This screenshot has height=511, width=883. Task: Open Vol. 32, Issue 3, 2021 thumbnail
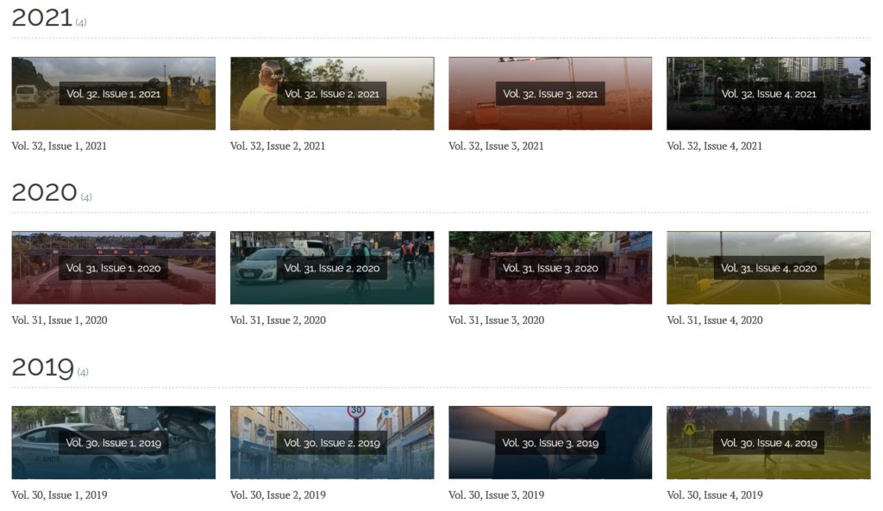[x=550, y=93]
